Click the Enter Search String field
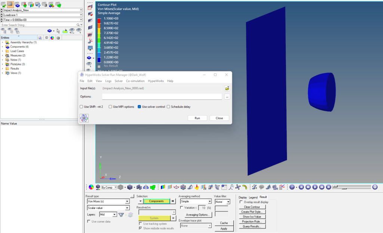Viewport: 383px width, 233px height. (x=39, y=25)
